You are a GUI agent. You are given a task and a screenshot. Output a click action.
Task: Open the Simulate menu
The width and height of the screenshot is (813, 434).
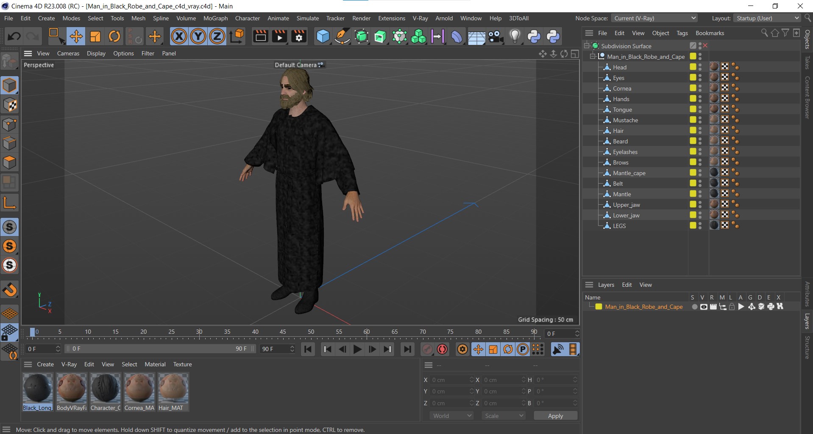308,18
